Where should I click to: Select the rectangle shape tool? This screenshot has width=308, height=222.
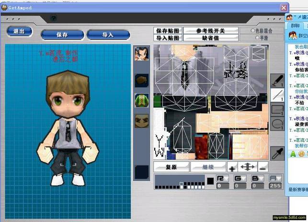coord(277,110)
